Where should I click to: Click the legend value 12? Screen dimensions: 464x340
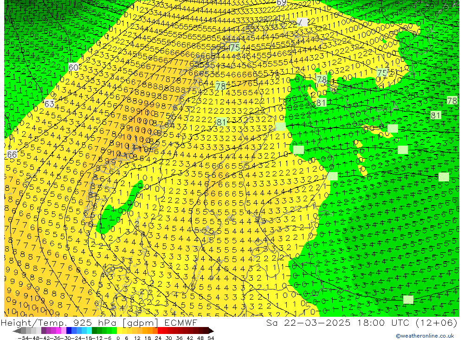137,338
